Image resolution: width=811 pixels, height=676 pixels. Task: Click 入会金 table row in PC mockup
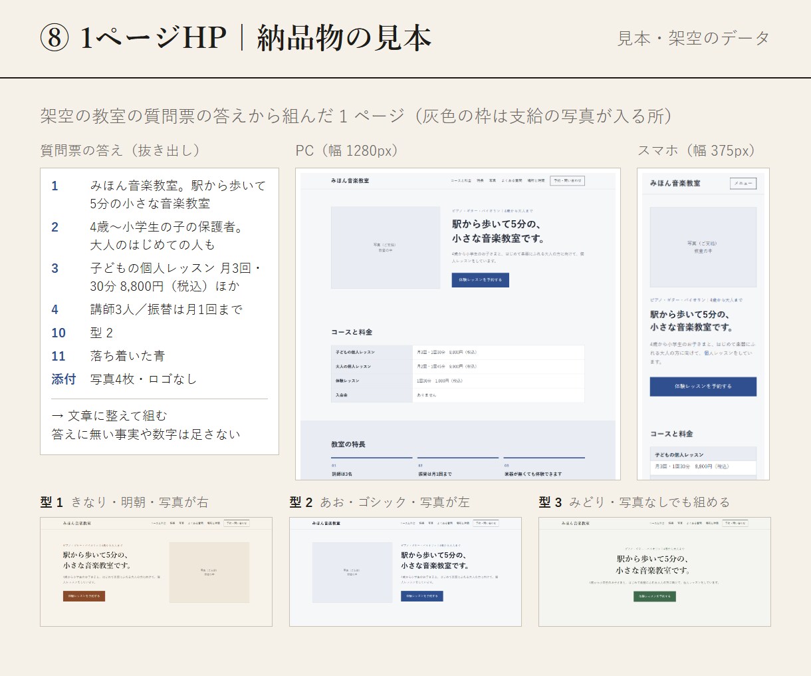click(x=457, y=395)
